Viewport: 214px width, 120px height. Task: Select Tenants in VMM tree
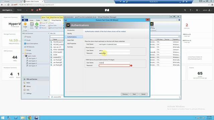[28, 37]
